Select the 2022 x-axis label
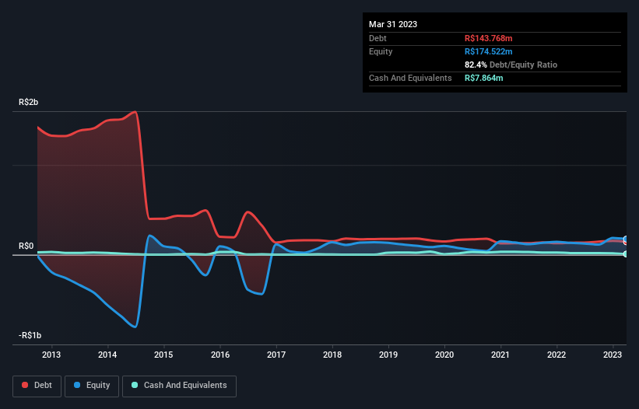This screenshot has width=639, height=409. pyautogui.click(x=556, y=355)
